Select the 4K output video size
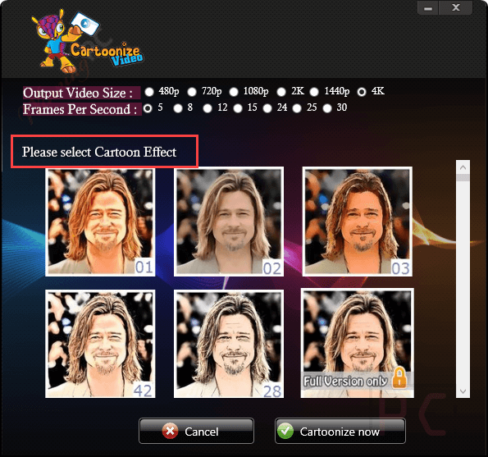 (x=362, y=92)
